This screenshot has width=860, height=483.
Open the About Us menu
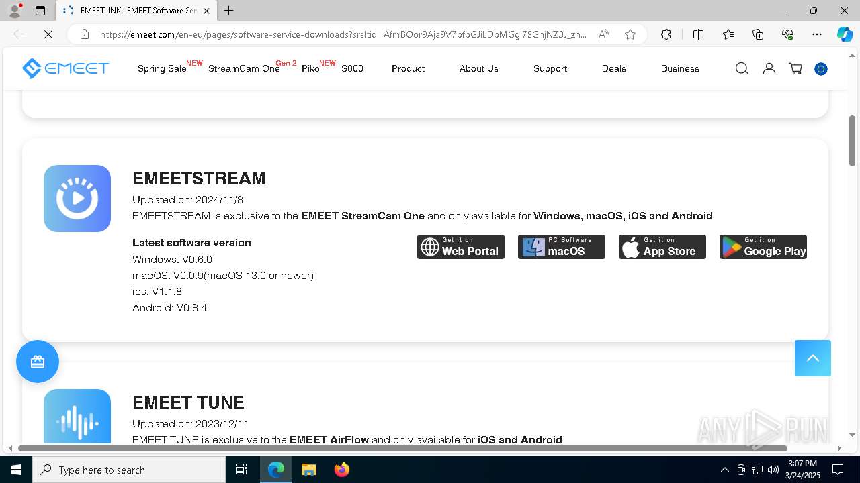tap(479, 68)
